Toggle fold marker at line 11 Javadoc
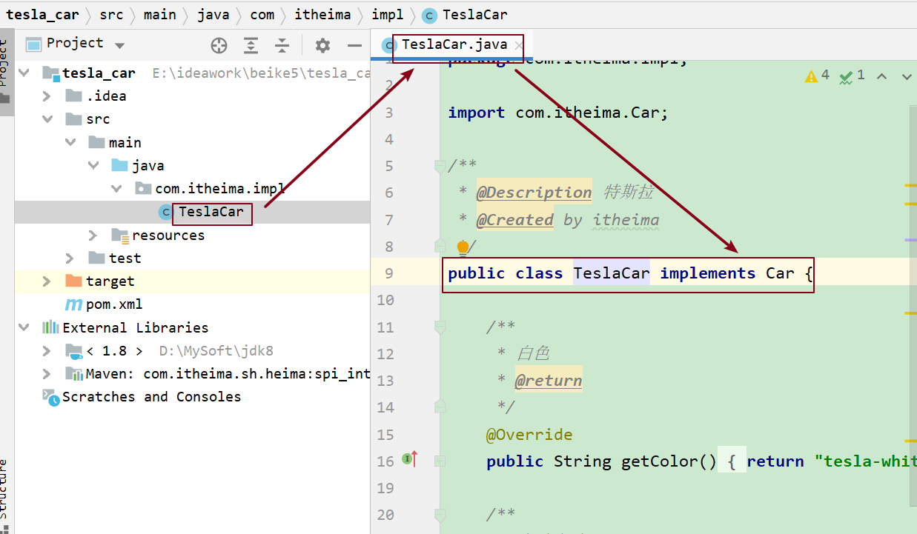Image resolution: width=917 pixels, height=534 pixels. (440, 327)
